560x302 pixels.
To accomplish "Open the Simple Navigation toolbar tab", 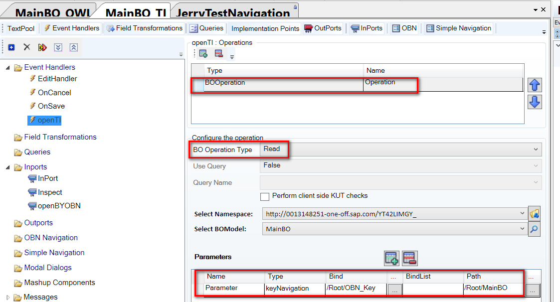I will click(x=459, y=28).
